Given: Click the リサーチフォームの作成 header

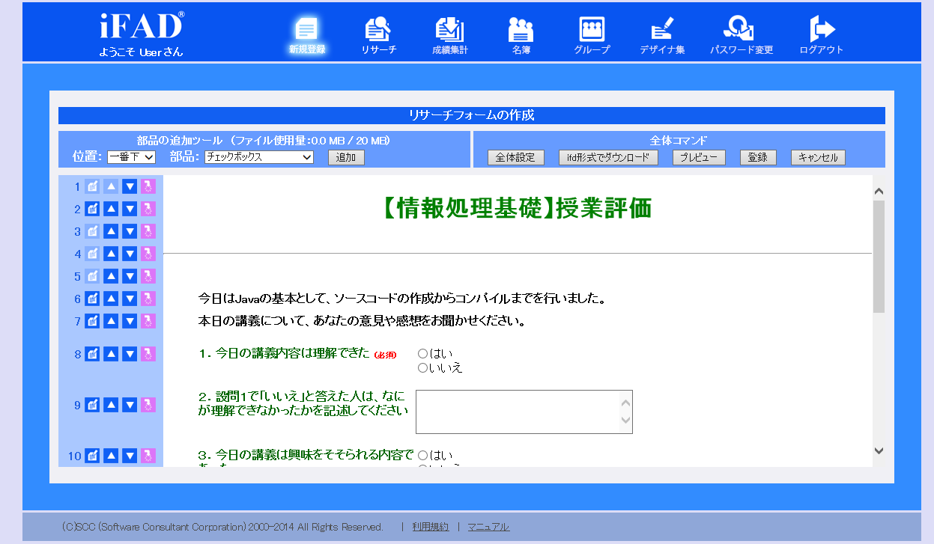Looking at the screenshot, I should click(471, 115).
